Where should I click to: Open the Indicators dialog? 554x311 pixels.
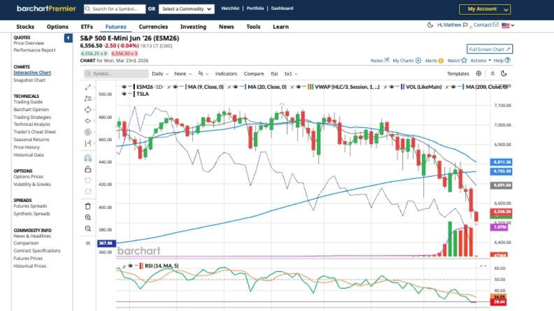(x=226, y=74)
